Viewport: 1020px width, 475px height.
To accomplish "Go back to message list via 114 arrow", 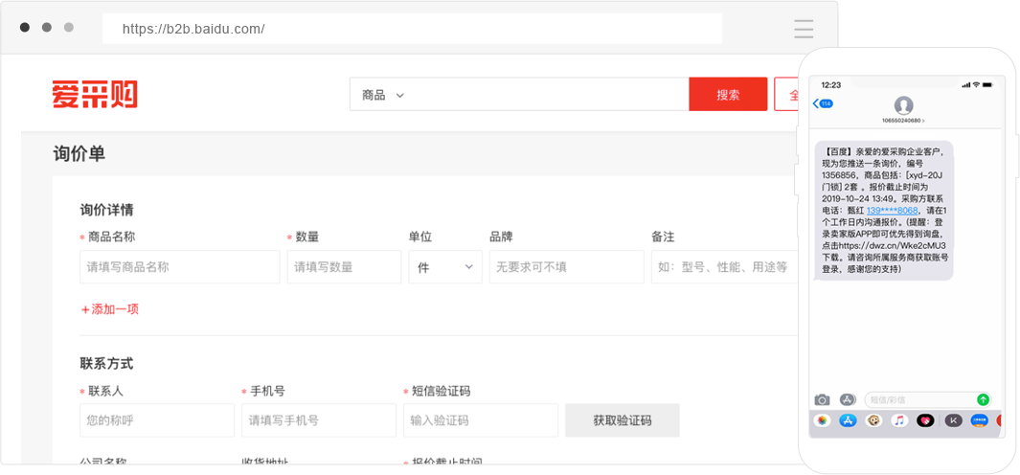I will [822, 103].
